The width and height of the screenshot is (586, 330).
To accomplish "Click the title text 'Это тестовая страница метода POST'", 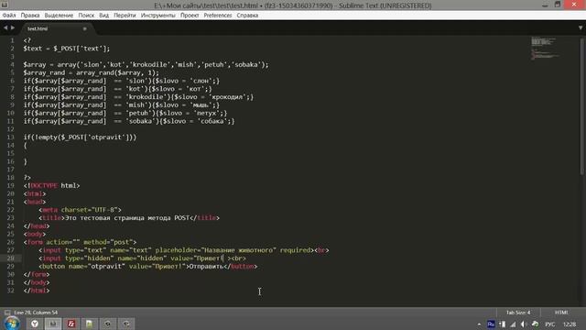I will (x=127, y=218).
